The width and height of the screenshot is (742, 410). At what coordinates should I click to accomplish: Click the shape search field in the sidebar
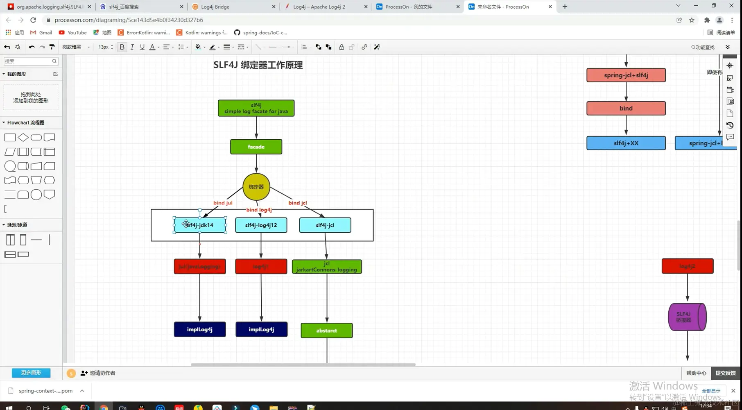pos(31,61)
